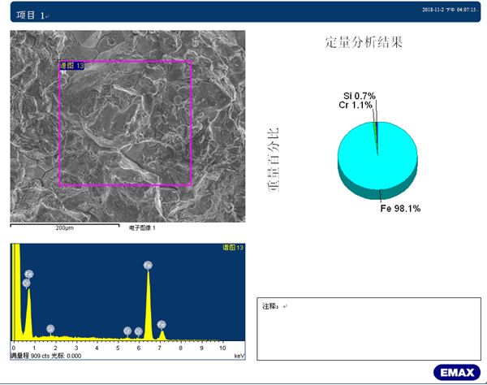Click the tall Fe peak marker near 6.4 keV

[x=148, y=266]
